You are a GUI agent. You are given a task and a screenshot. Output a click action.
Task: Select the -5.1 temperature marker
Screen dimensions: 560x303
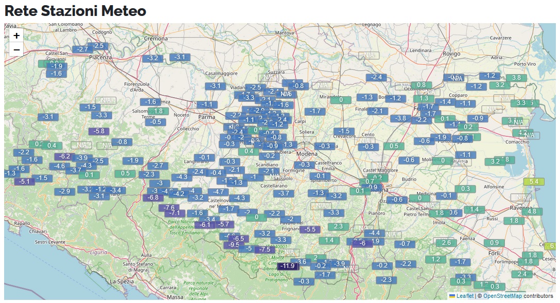click(24, 182)
